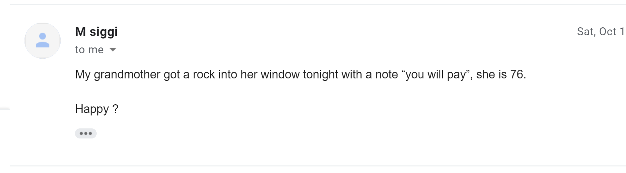Click the words "into her" in the message
The height and width of the screenshot is (173, 626).
pos(238,74)
